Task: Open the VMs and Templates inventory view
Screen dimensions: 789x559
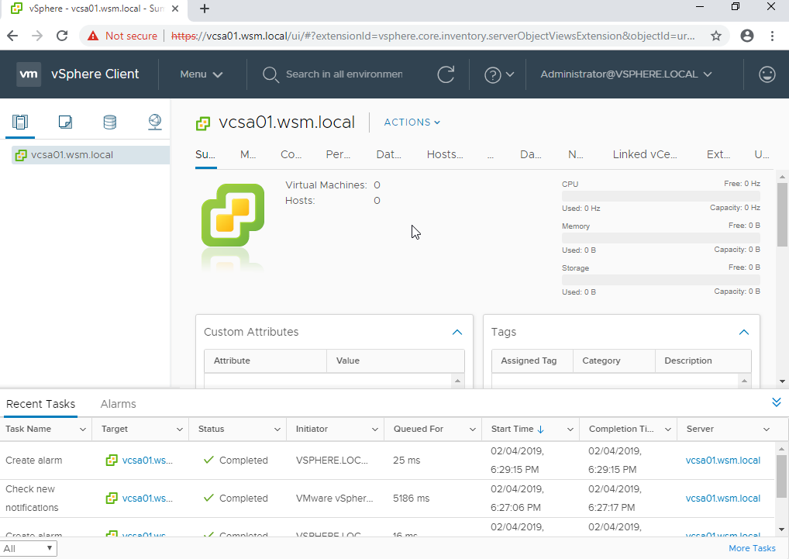Action: (x=65, y=122)
